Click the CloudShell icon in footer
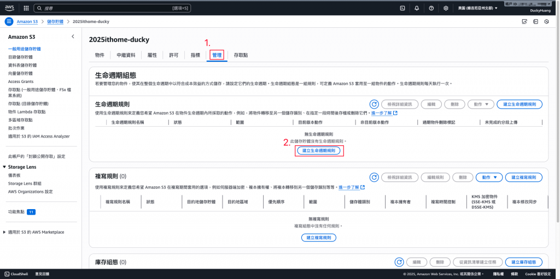 pos(7,274)
